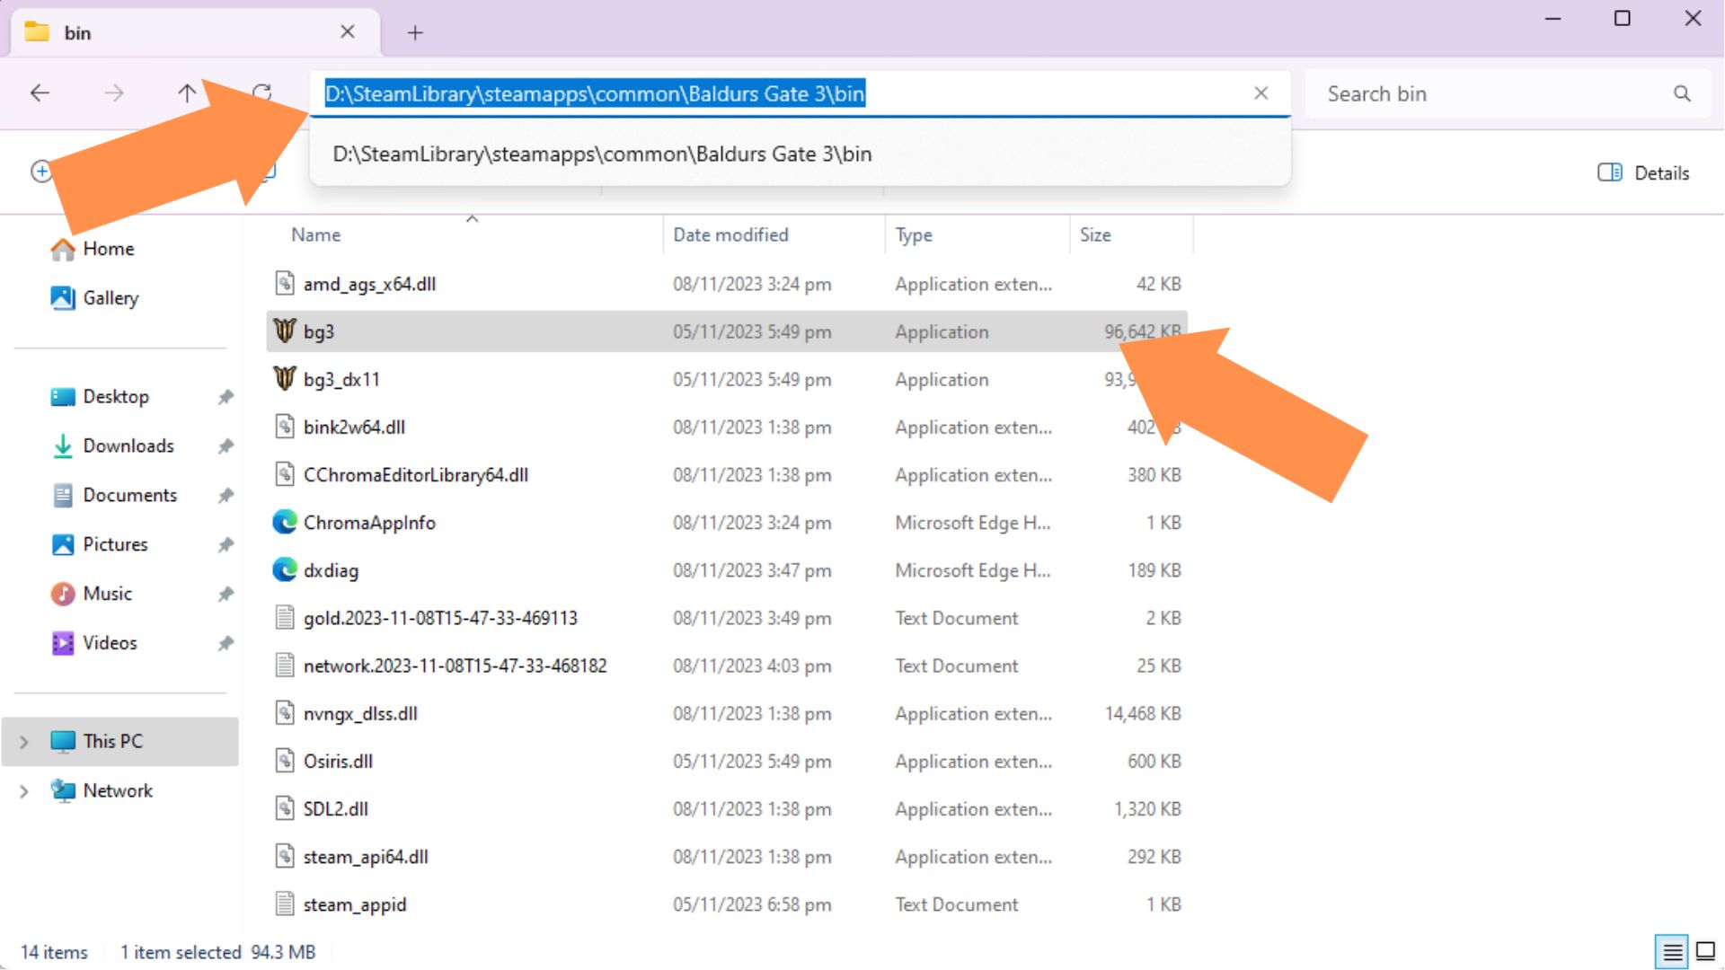Select the amd_ags_x64.dll file
The width and height of the screenshot is (1725, 970).
pyautogui.click(x=727, y=285)
